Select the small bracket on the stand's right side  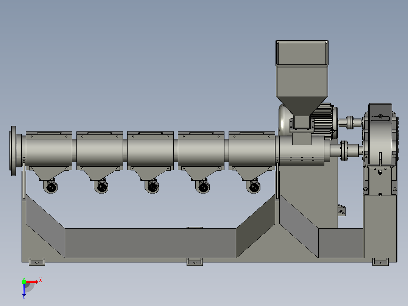[x=342, y=211]
